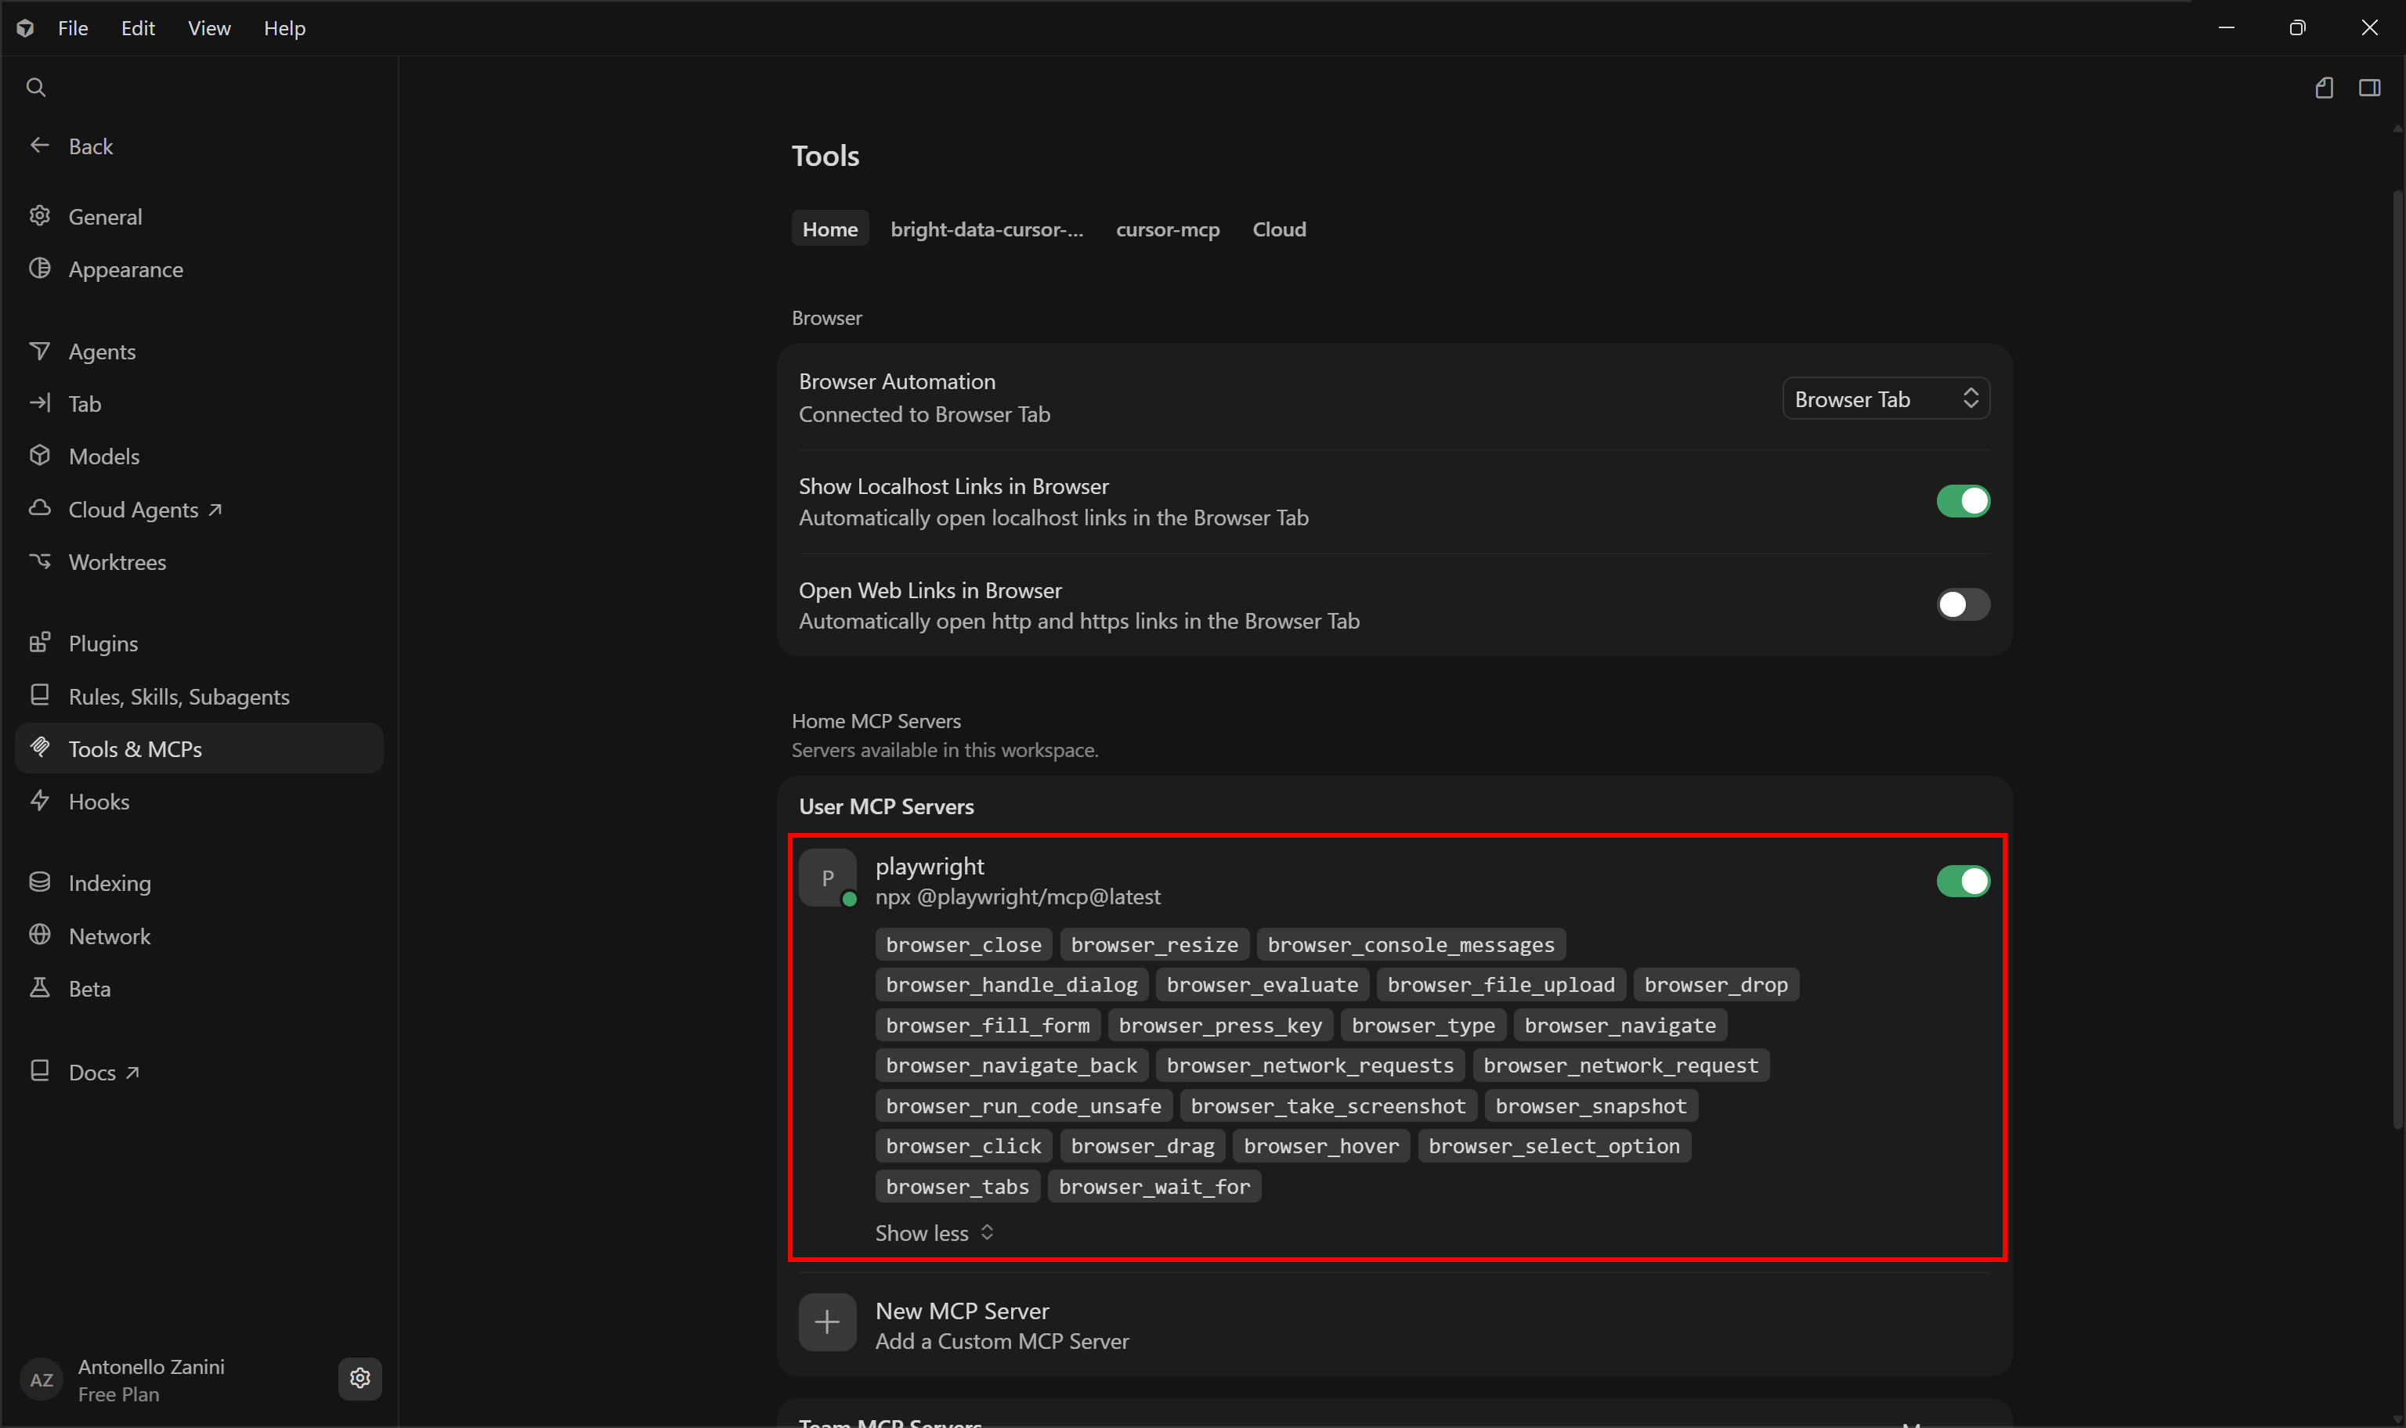
Task: Click the search magnifier icon in sidebar
Action: [x=35, y=88]
